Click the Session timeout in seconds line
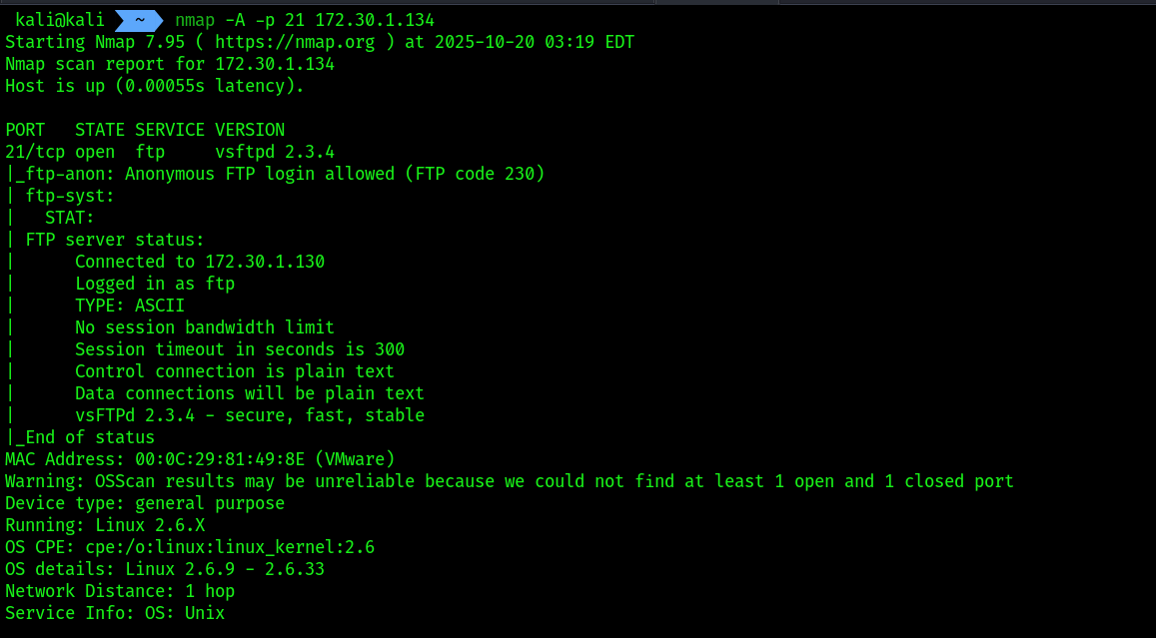The height and width of the screenshot is (638, 1156). click(240, 349)
